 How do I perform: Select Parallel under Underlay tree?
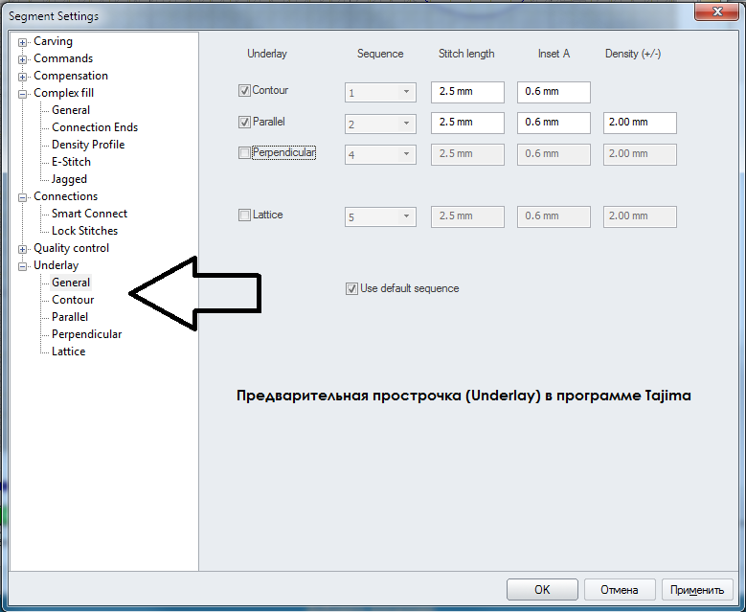pos(70,317)
